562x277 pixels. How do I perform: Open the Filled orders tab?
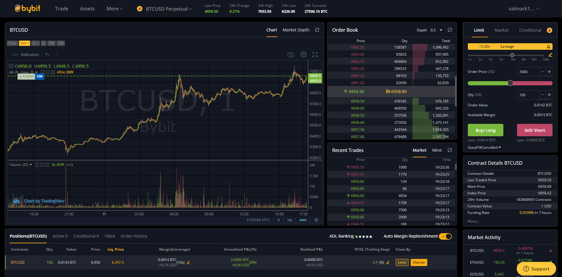(110, 236)
